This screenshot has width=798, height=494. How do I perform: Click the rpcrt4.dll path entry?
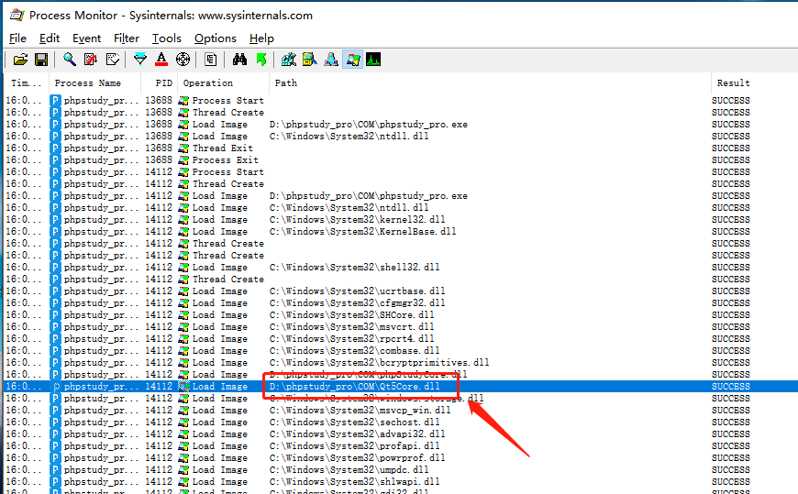point(351,339)
